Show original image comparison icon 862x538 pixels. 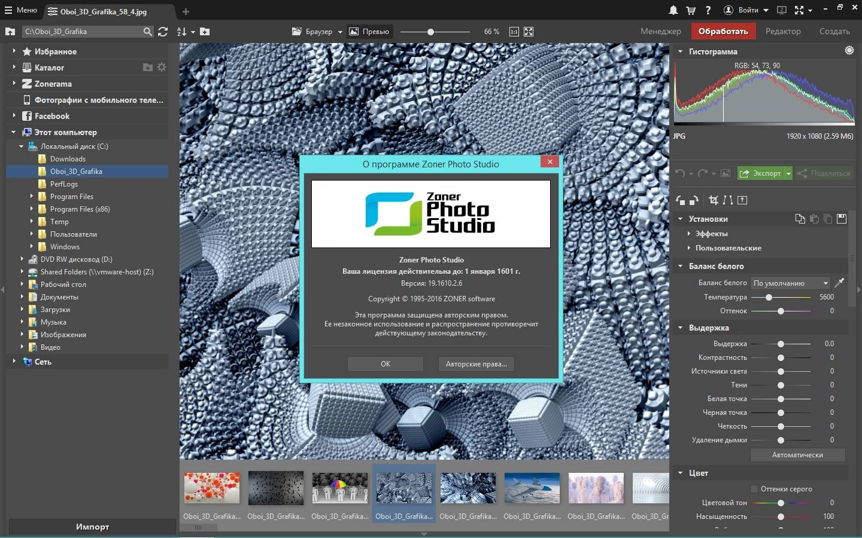point(726,173)
